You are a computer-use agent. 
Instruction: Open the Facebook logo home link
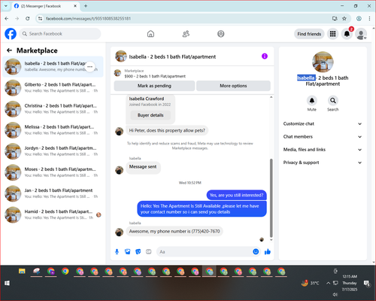(x=11, y=34)
